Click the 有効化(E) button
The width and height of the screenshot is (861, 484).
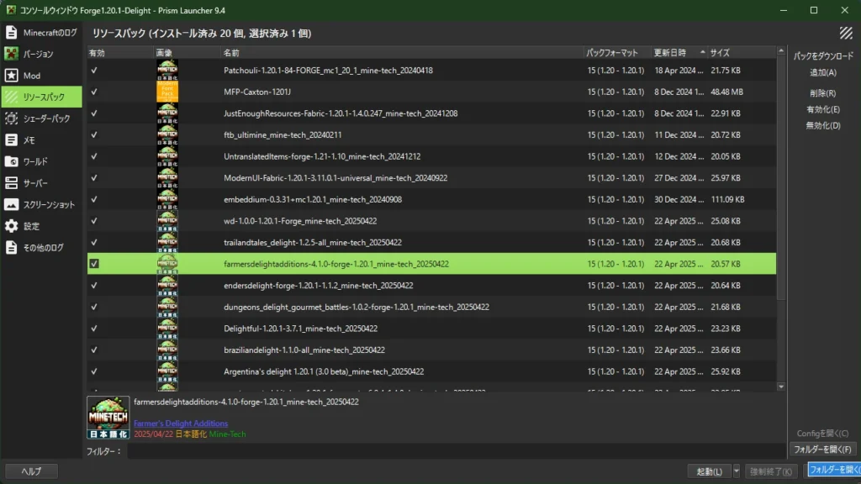823,110
